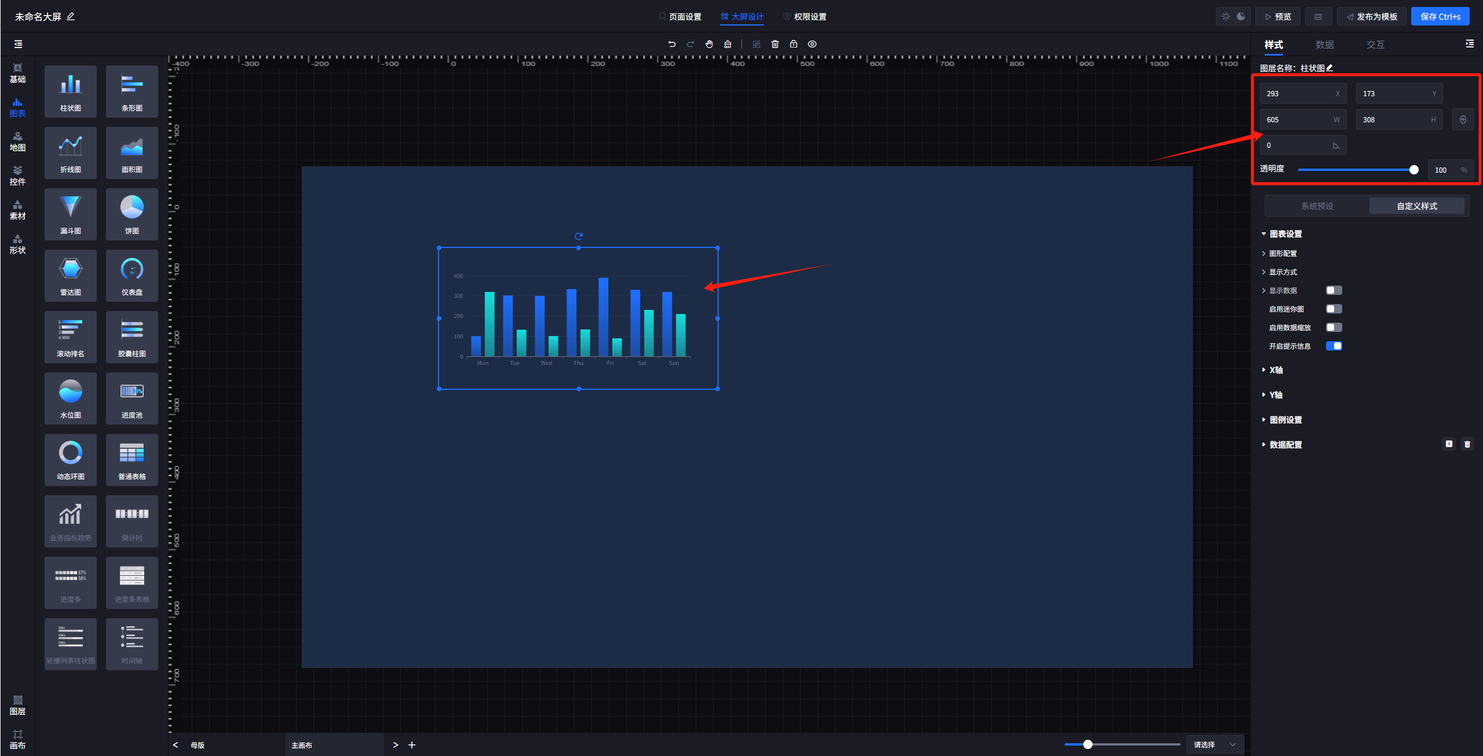The height and width of the screenshot is (756, 1483).
Task: Add the funnel chart (漏斗图) component
Action: pyautogui.click(x=71, y=214)
